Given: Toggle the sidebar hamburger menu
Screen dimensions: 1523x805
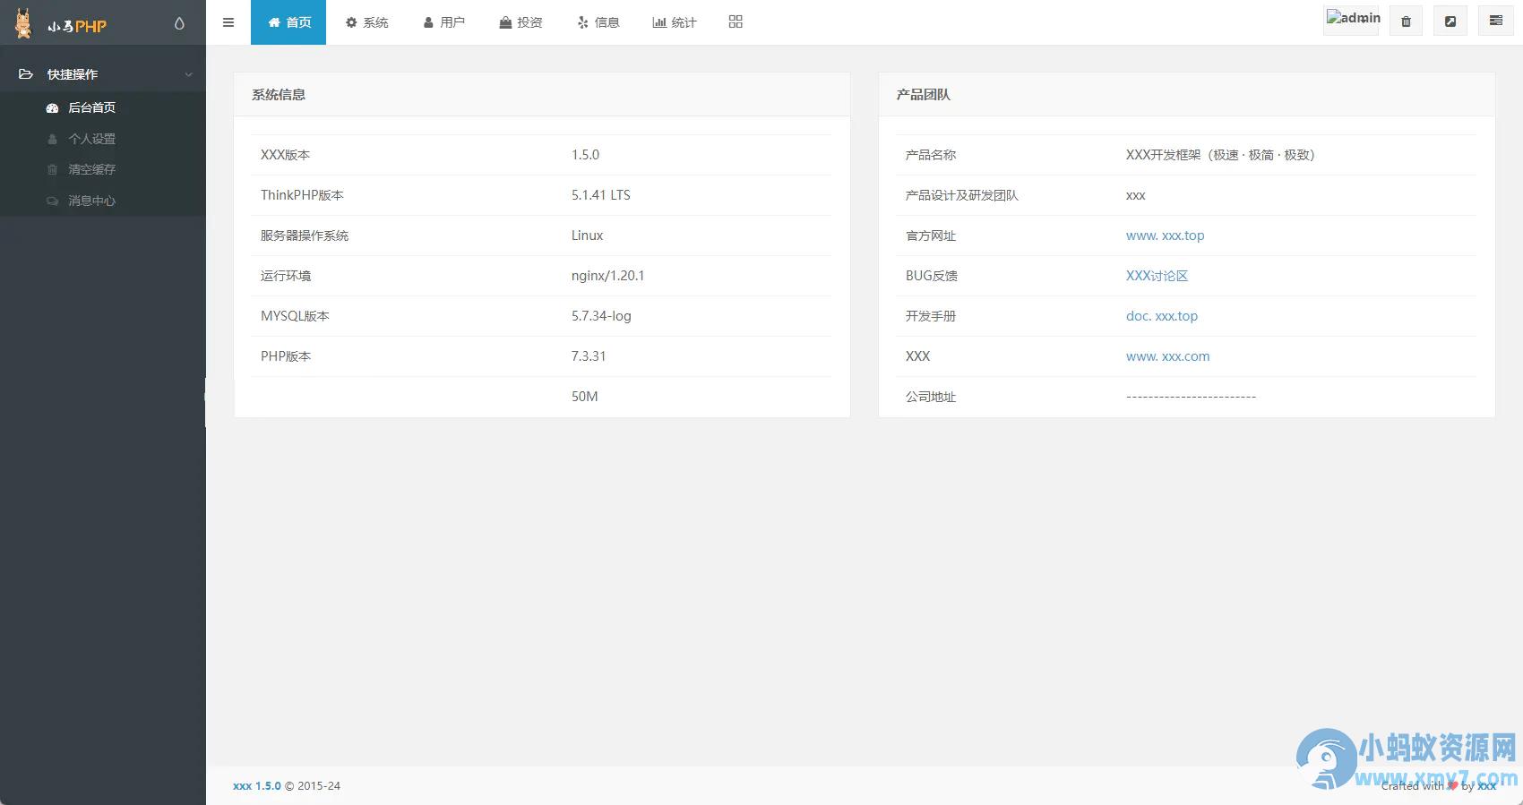Looking at the screenshot, I should click(x=228, y=22).
